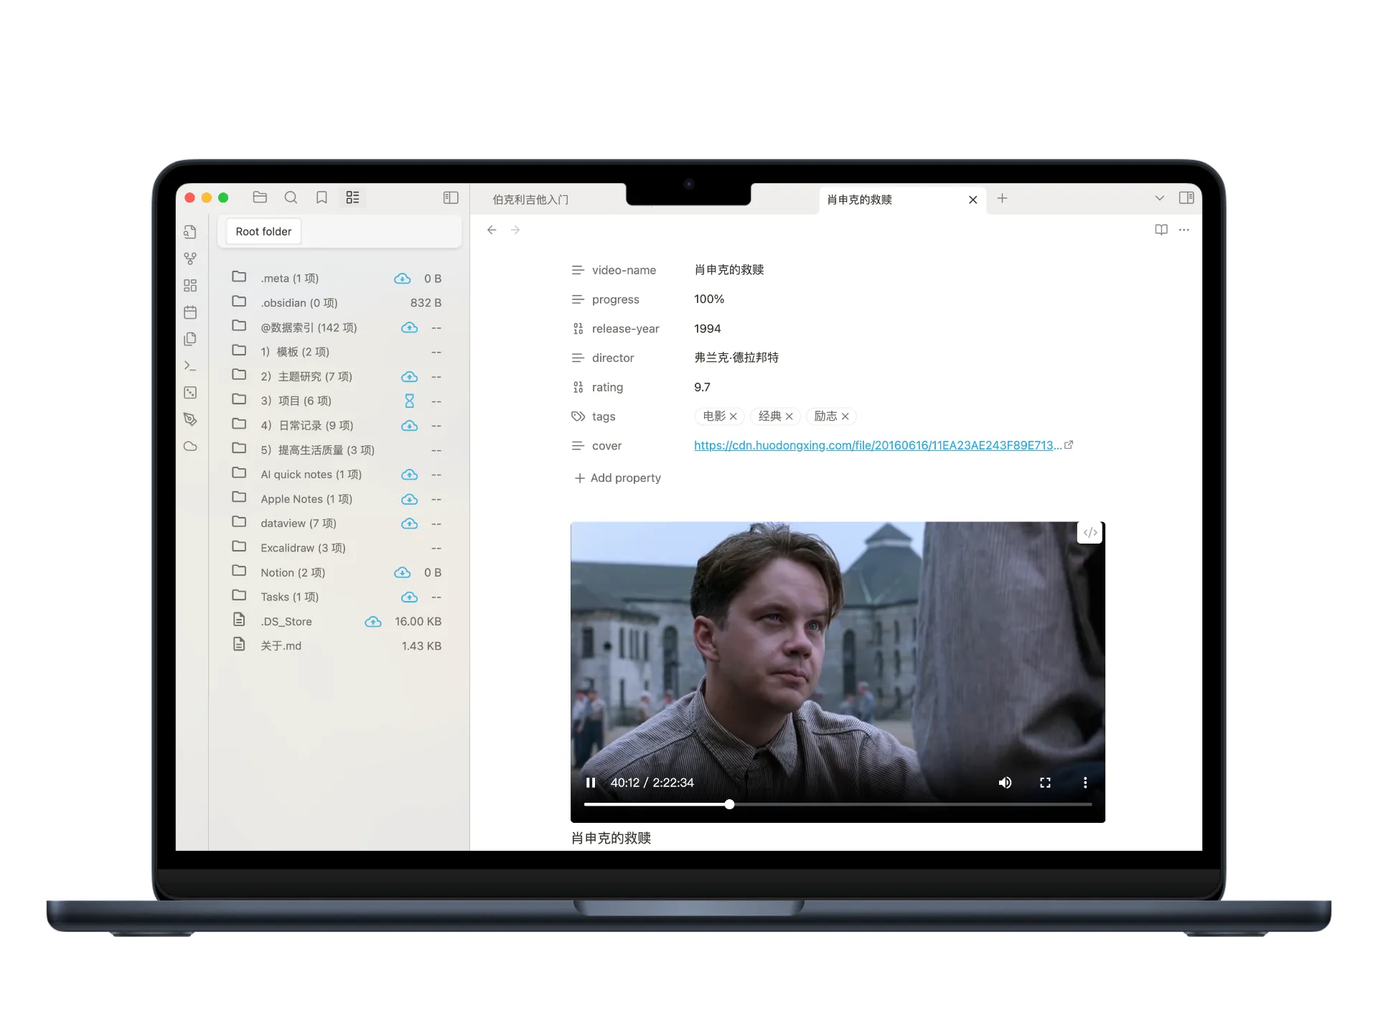Expand the tab list dropdown chevron
Viewport: 1378px width, 1034px height.
1159,198
